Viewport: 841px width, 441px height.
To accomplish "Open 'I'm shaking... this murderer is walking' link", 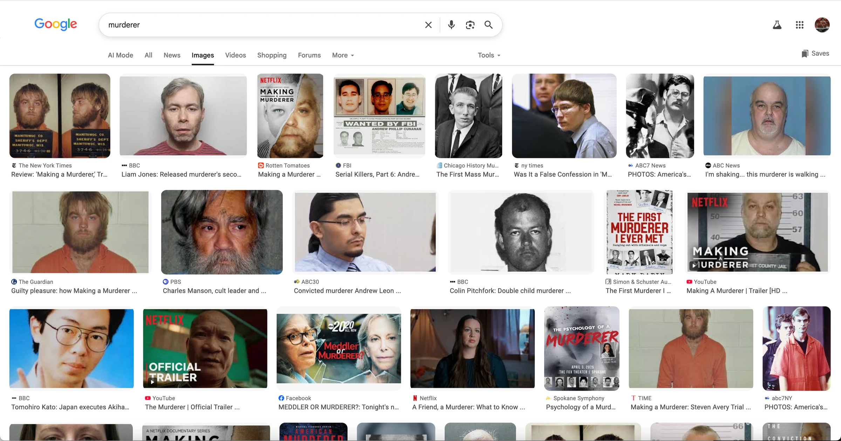I will pos(765,174).
